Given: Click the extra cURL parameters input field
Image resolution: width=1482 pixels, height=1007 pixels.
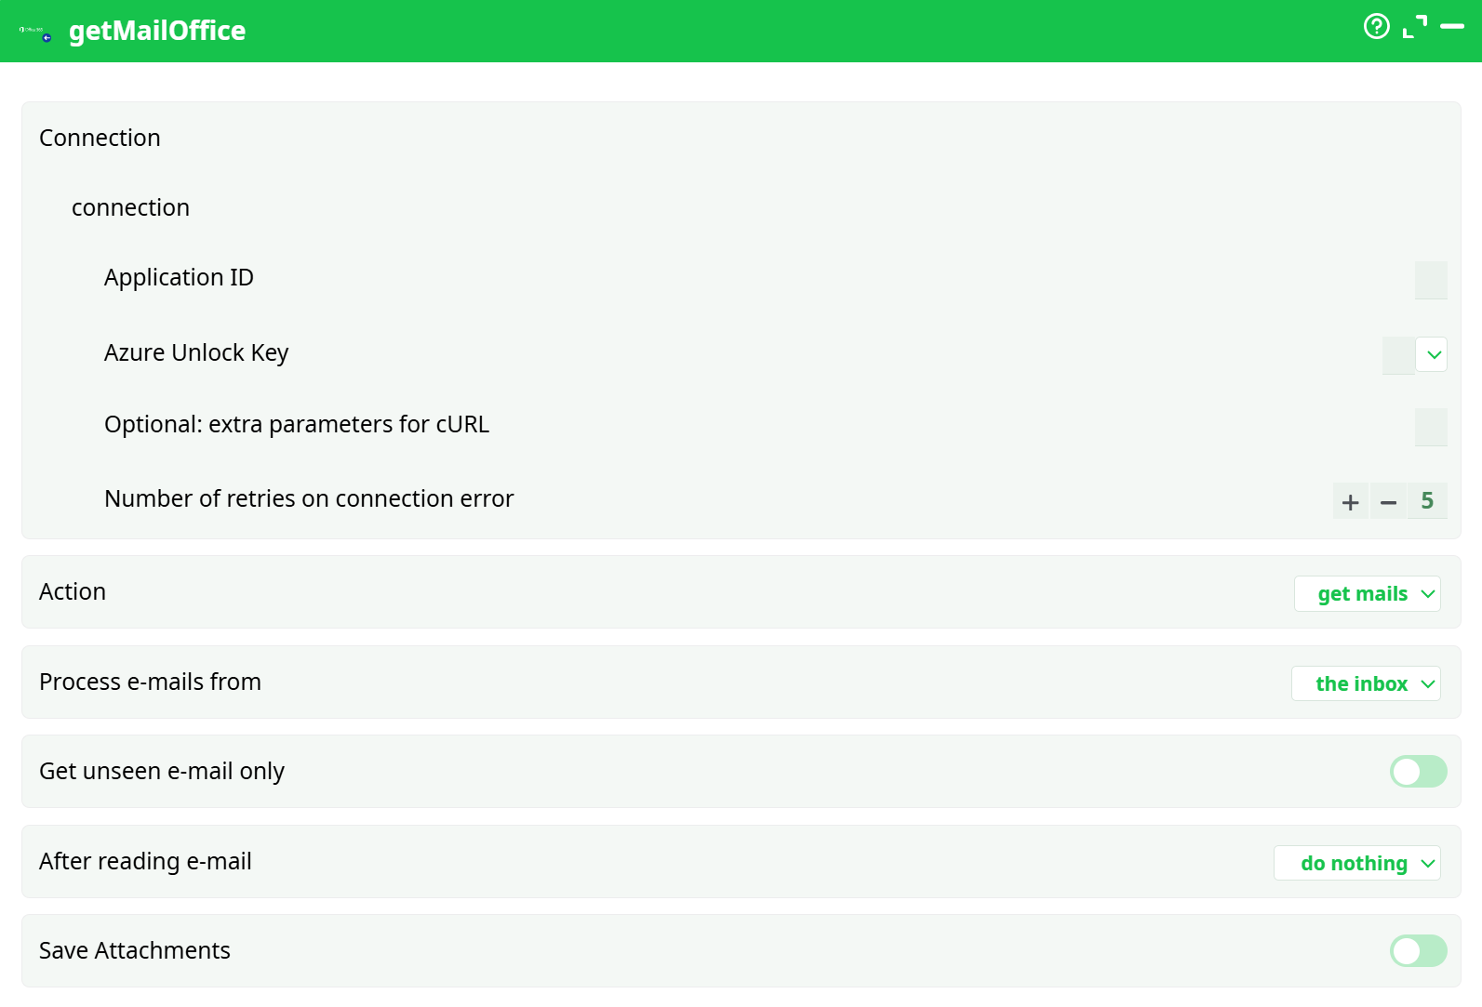Looking at the screenshot, I should click(x=1430, y=427).
